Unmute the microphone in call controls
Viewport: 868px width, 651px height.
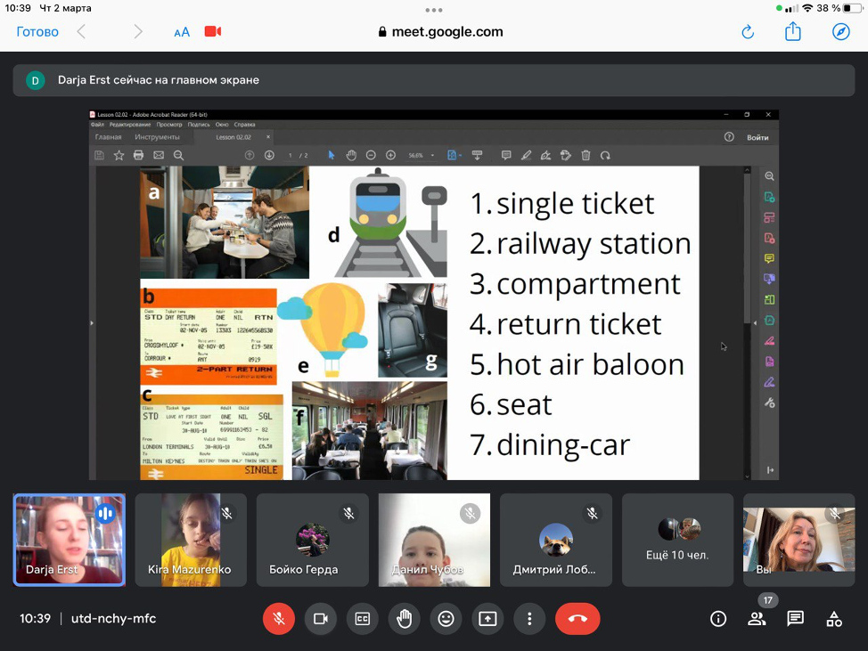pos(279,619)
